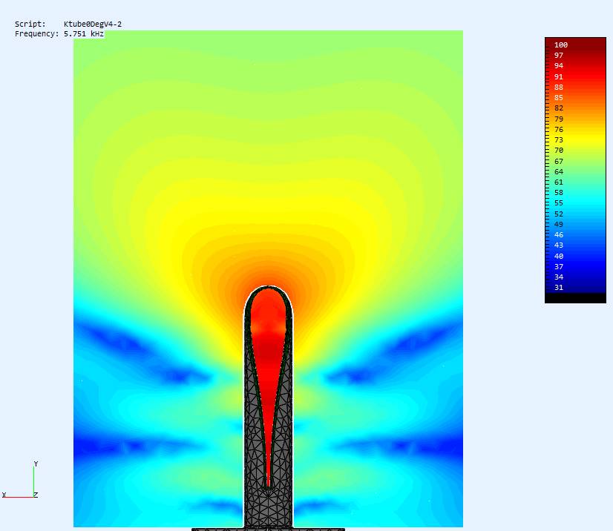Click legend value 100
613x531 pixels.
[560, 45]
